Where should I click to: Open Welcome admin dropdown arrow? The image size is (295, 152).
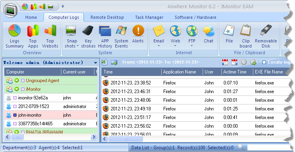pos(96,63)
